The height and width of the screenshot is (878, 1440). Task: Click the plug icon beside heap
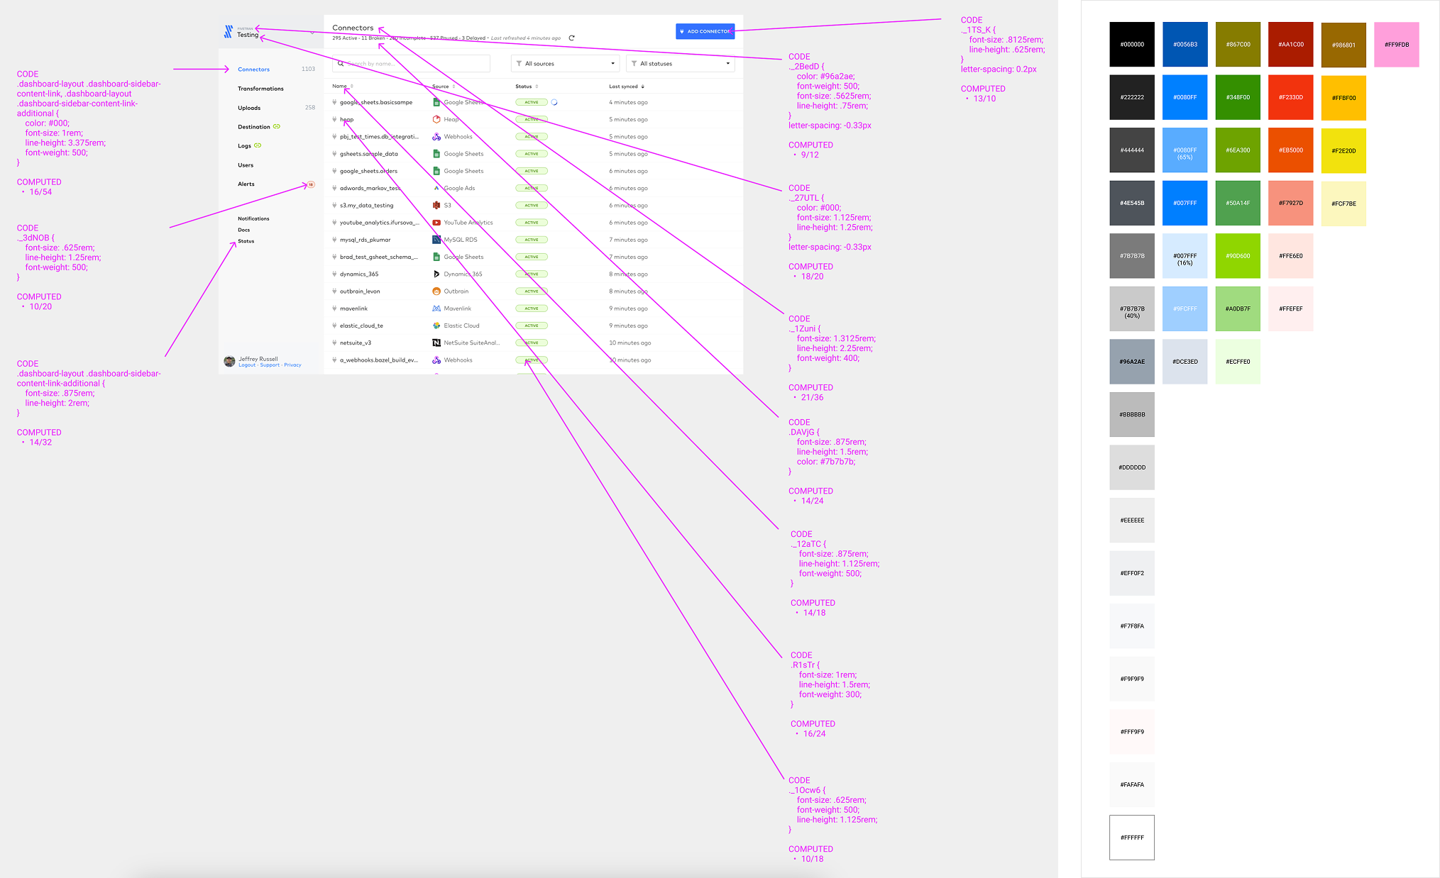[x=334, y=119]
